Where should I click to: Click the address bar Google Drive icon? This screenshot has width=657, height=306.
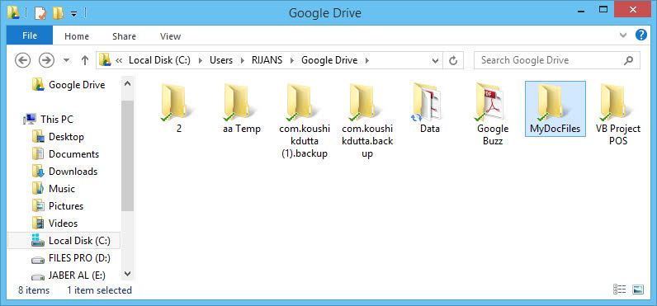[105, 60]
